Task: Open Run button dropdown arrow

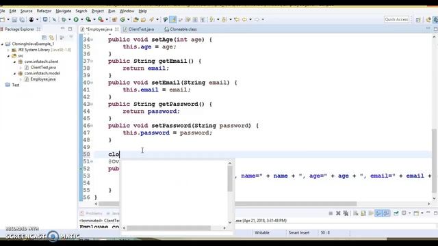Action: tap(82, 20)
